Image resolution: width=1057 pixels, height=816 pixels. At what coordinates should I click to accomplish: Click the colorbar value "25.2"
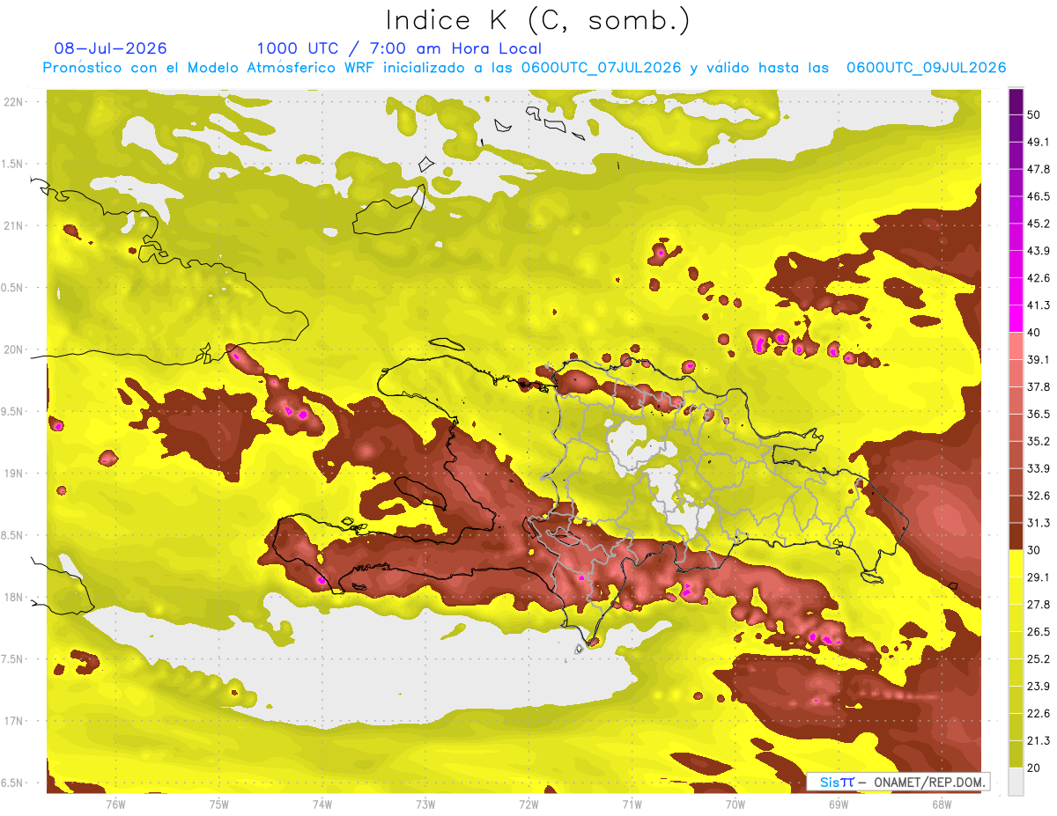[1039, 659]
